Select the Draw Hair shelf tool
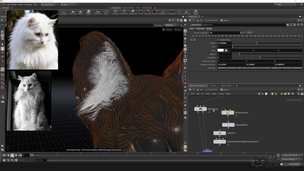The height and width of the screenshot is (171, 304). tap(115, 12)
